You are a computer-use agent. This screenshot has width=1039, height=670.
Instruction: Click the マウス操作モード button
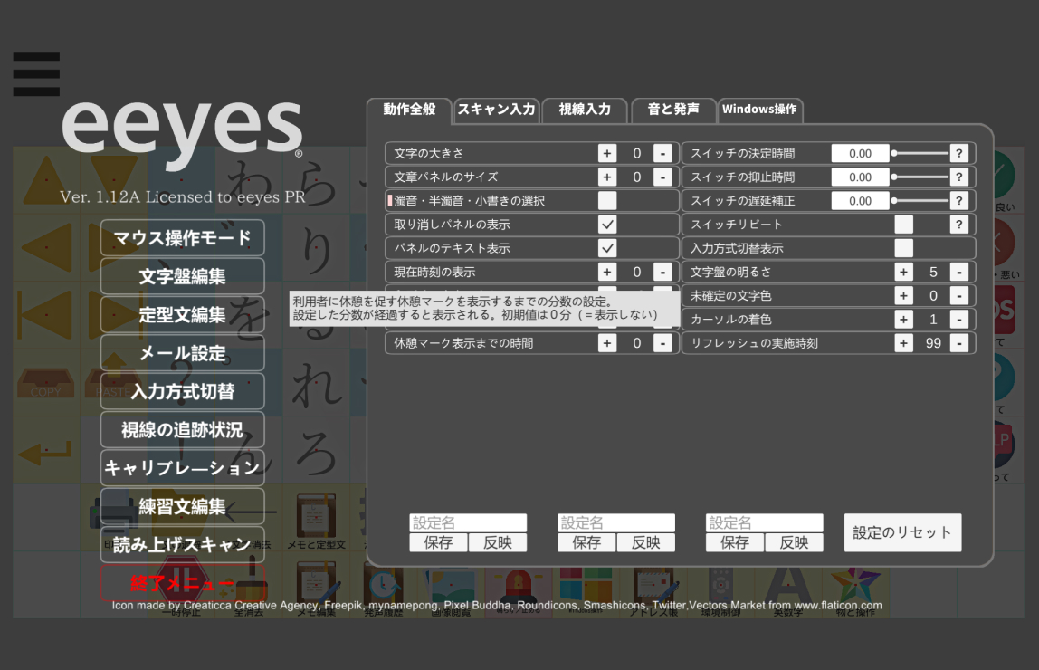click(x=182, y=238)
